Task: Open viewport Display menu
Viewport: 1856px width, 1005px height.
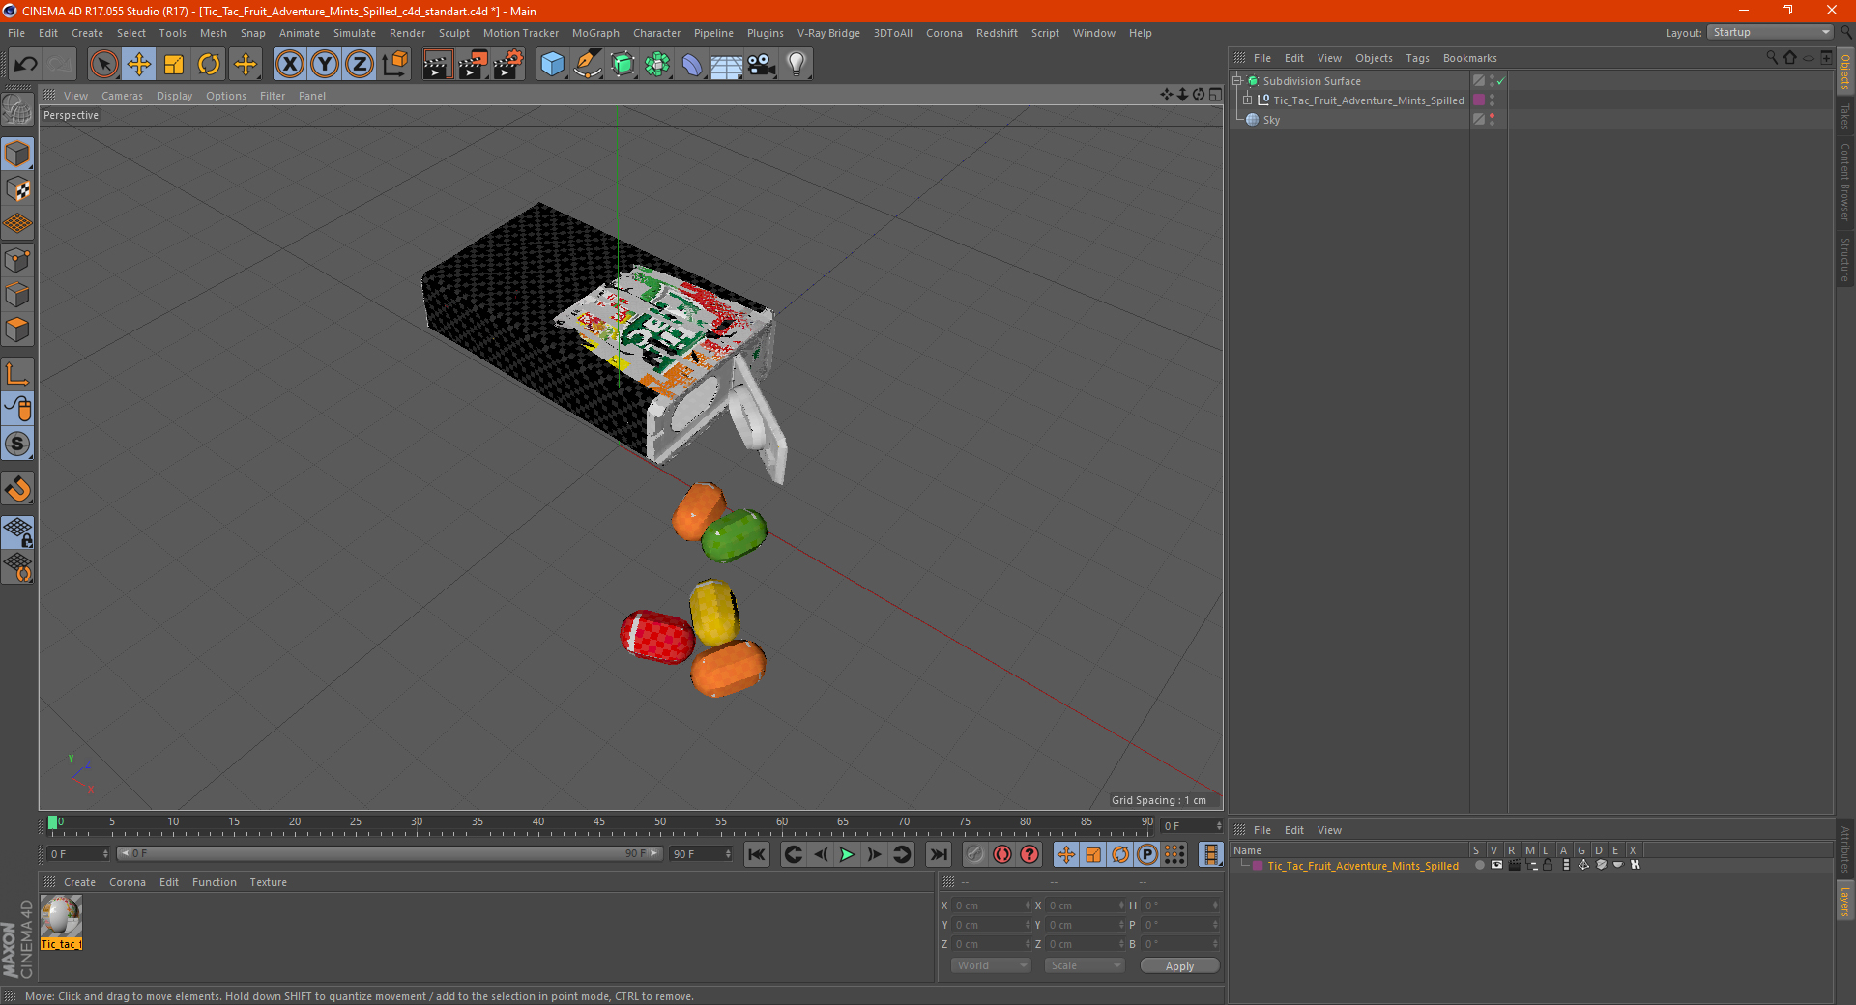Action: pos(174,96)
